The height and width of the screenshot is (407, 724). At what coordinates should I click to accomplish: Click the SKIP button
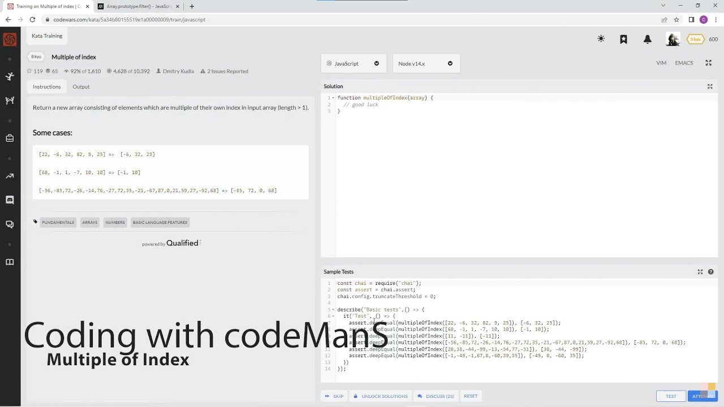pos(334,396)
